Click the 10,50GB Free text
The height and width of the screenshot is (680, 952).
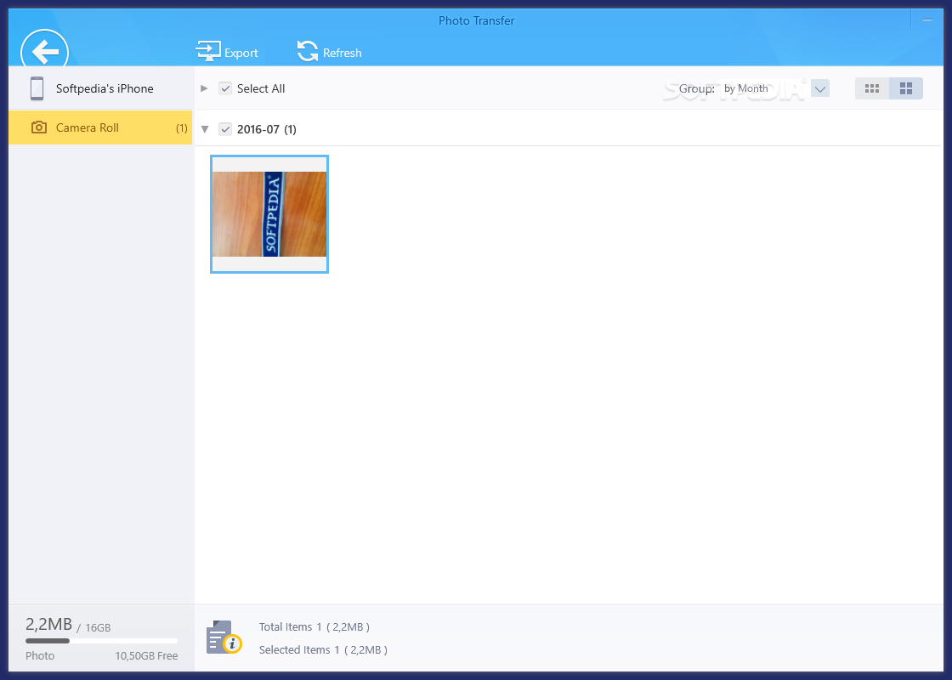146,655
